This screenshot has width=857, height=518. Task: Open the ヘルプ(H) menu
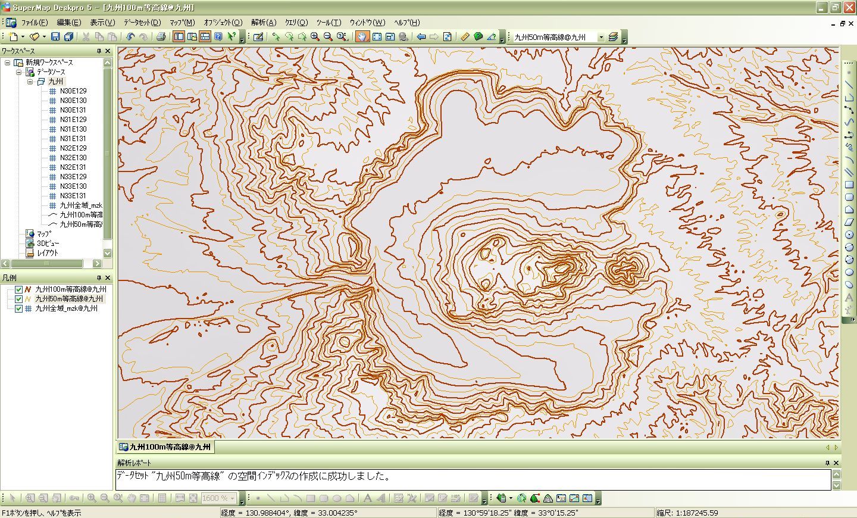coord(406,23)
